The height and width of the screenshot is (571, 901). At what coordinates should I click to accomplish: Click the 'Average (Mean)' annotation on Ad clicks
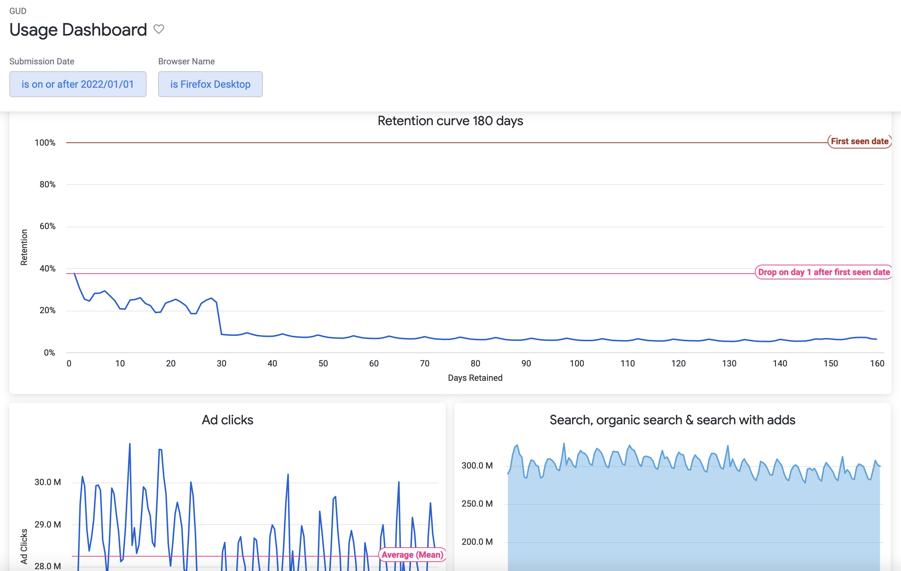412,555
